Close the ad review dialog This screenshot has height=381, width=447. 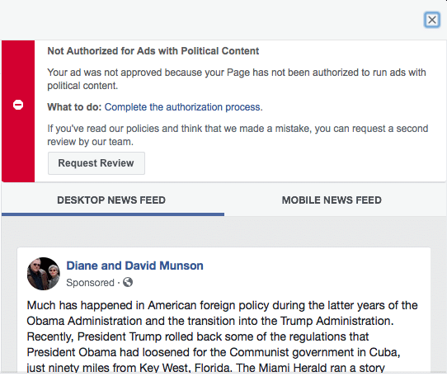[432, 20]
